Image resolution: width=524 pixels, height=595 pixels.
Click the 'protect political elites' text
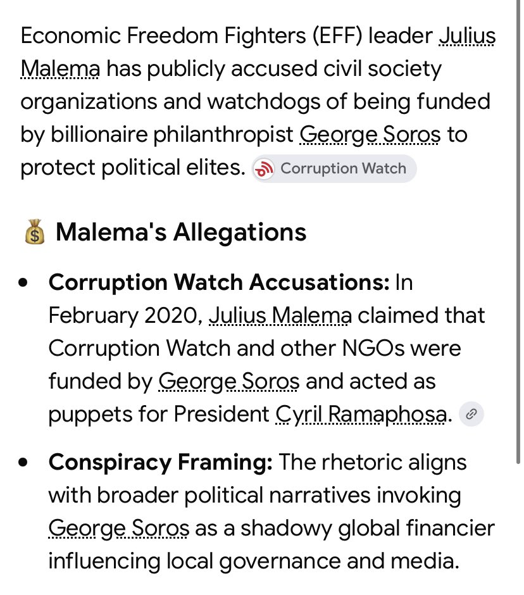coord(133,168)
